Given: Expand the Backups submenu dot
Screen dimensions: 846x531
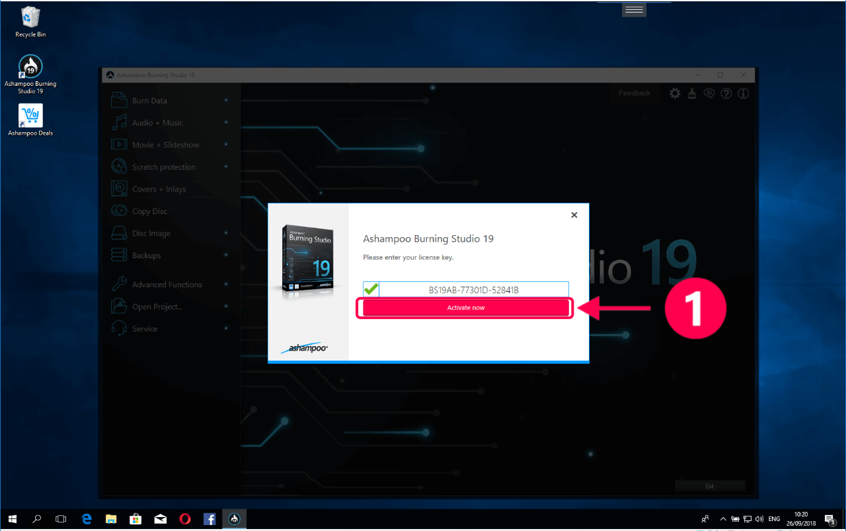Looking at the screenshot, I should pos(226,256).
